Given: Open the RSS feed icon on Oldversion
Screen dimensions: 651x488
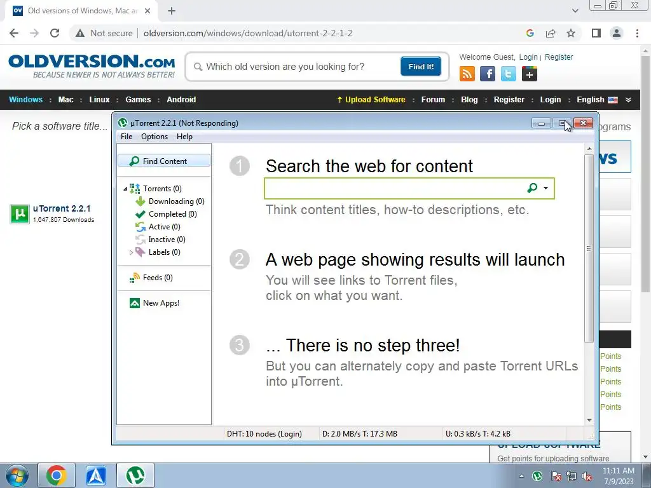Looking at the screenshot, I should tap(467, 74).
